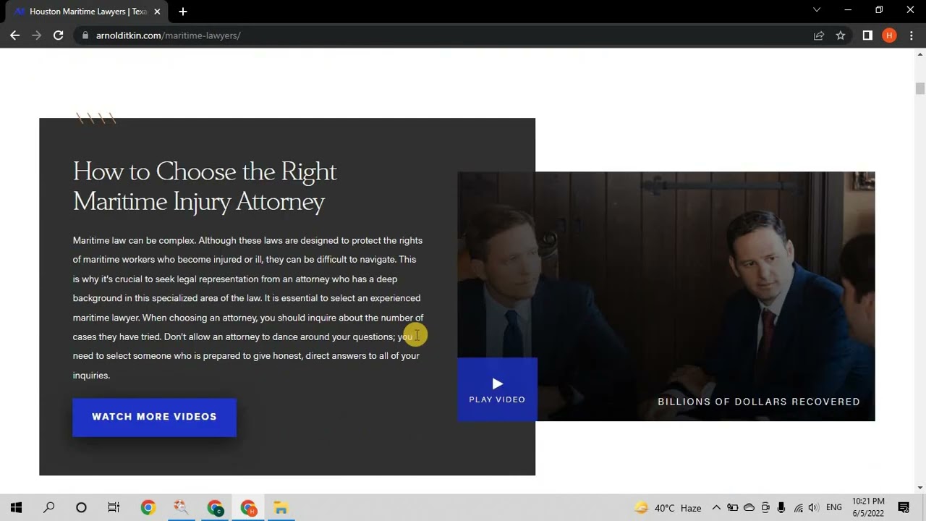
Task: Click the heading line "Maritime Injury Attorney"
Action: click(199, 202)
